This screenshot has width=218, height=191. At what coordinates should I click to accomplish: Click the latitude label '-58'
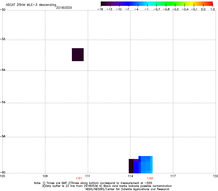tap(3, 136)
